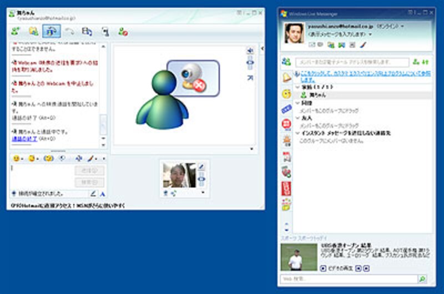Open the red circle tab in Messenger sidebar
The height and width of the screenshot is (294, 444).
[x=286, y=124]
